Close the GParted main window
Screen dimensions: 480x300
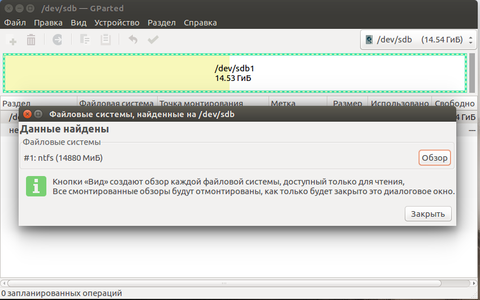(8, 8)
